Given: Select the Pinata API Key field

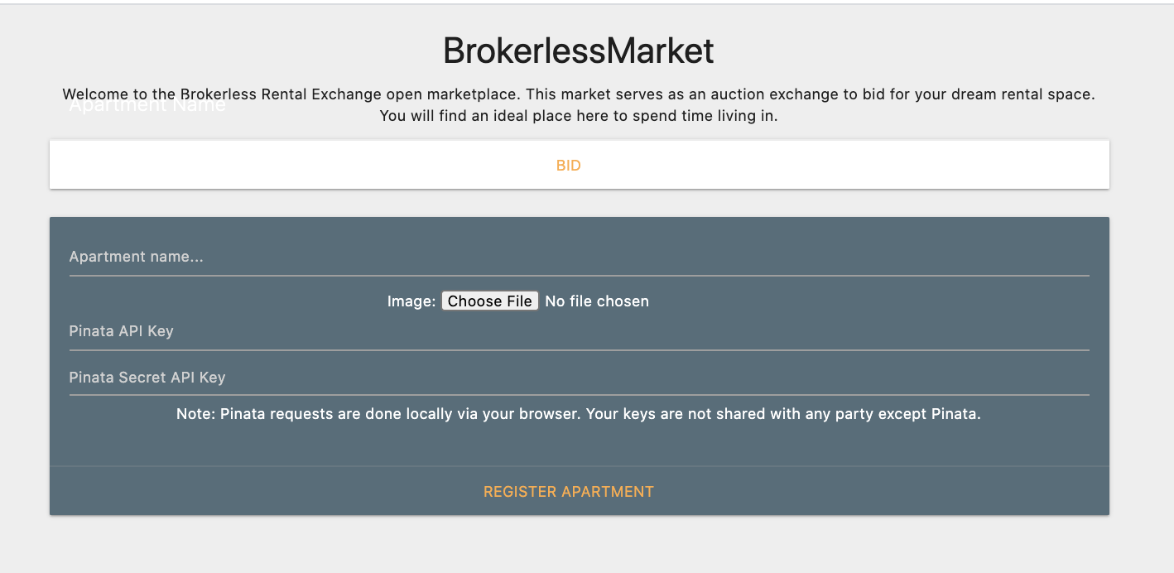Looking at the screenshot, I should 579,331.
